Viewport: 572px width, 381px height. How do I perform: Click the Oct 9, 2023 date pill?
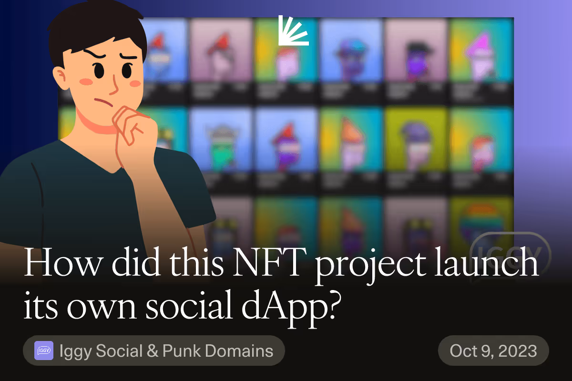pyautogui.click(x=493, y=351)
